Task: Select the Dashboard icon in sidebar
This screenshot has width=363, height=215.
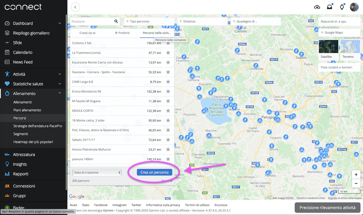Action: 8,23
